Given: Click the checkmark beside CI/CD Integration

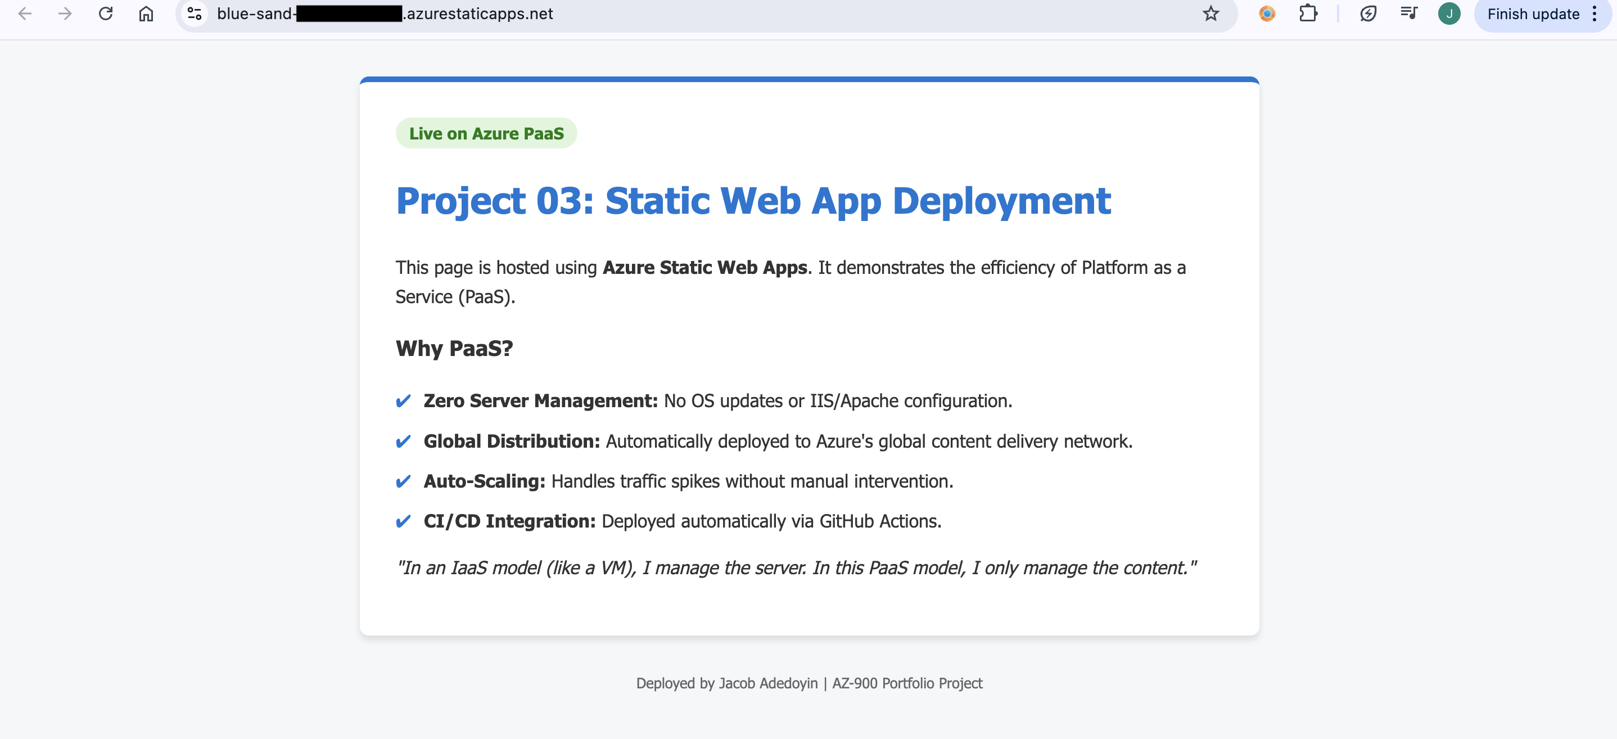Looking at the screenshot, I should click(403, 522).
